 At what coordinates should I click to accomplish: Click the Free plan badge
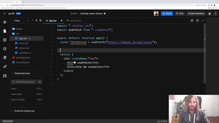click(18, 14)
